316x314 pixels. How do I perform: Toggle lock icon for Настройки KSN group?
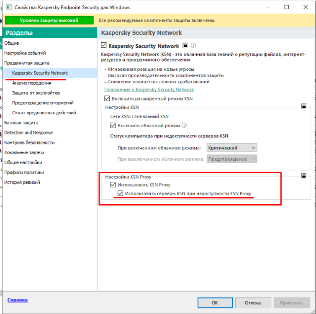[303, 106]
